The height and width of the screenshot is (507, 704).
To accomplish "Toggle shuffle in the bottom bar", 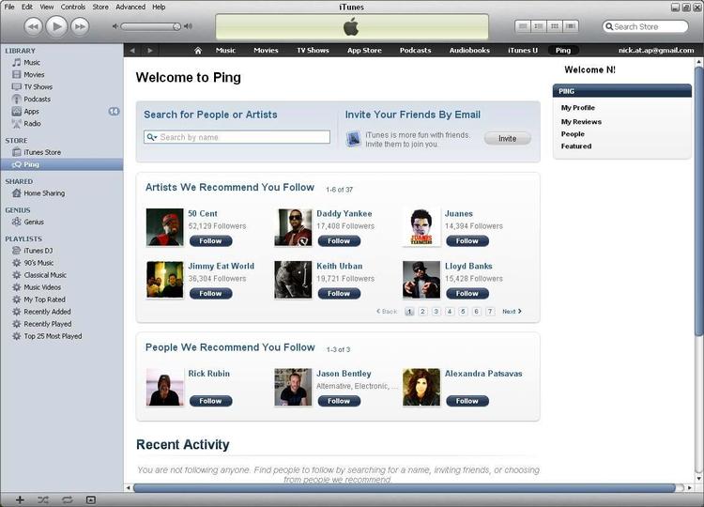I will point(43,499).
